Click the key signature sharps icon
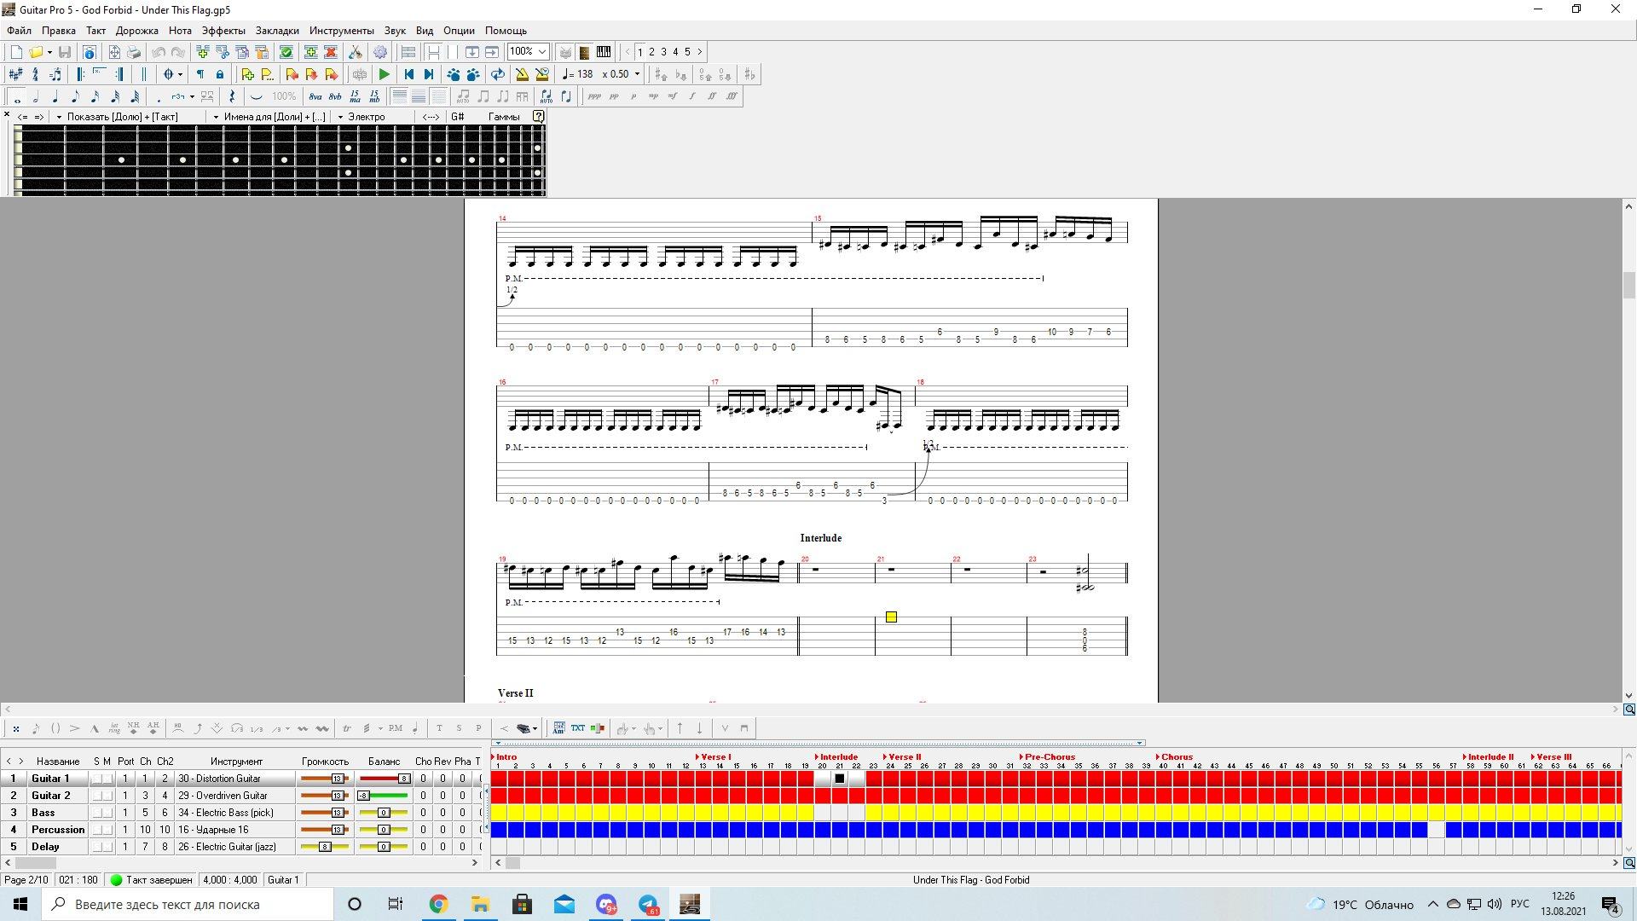The image size is (1637, 921). click(15, 74)
